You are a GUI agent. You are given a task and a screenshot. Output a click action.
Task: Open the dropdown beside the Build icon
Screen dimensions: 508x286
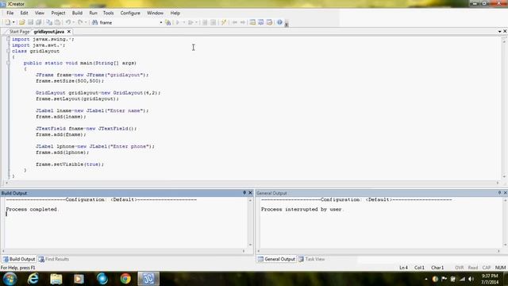(x=183, y=22)
